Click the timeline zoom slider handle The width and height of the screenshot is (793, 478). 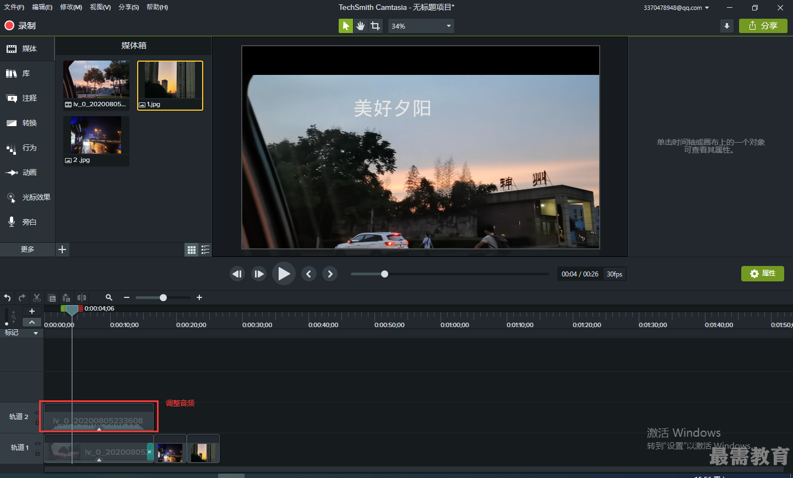tap(163, 297)
